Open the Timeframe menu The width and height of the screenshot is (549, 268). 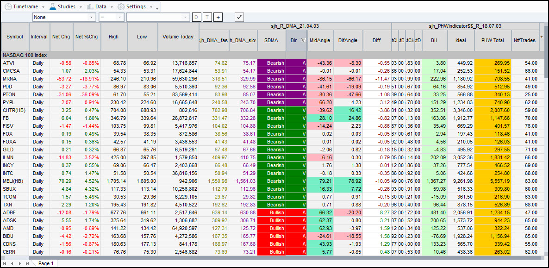25,6
